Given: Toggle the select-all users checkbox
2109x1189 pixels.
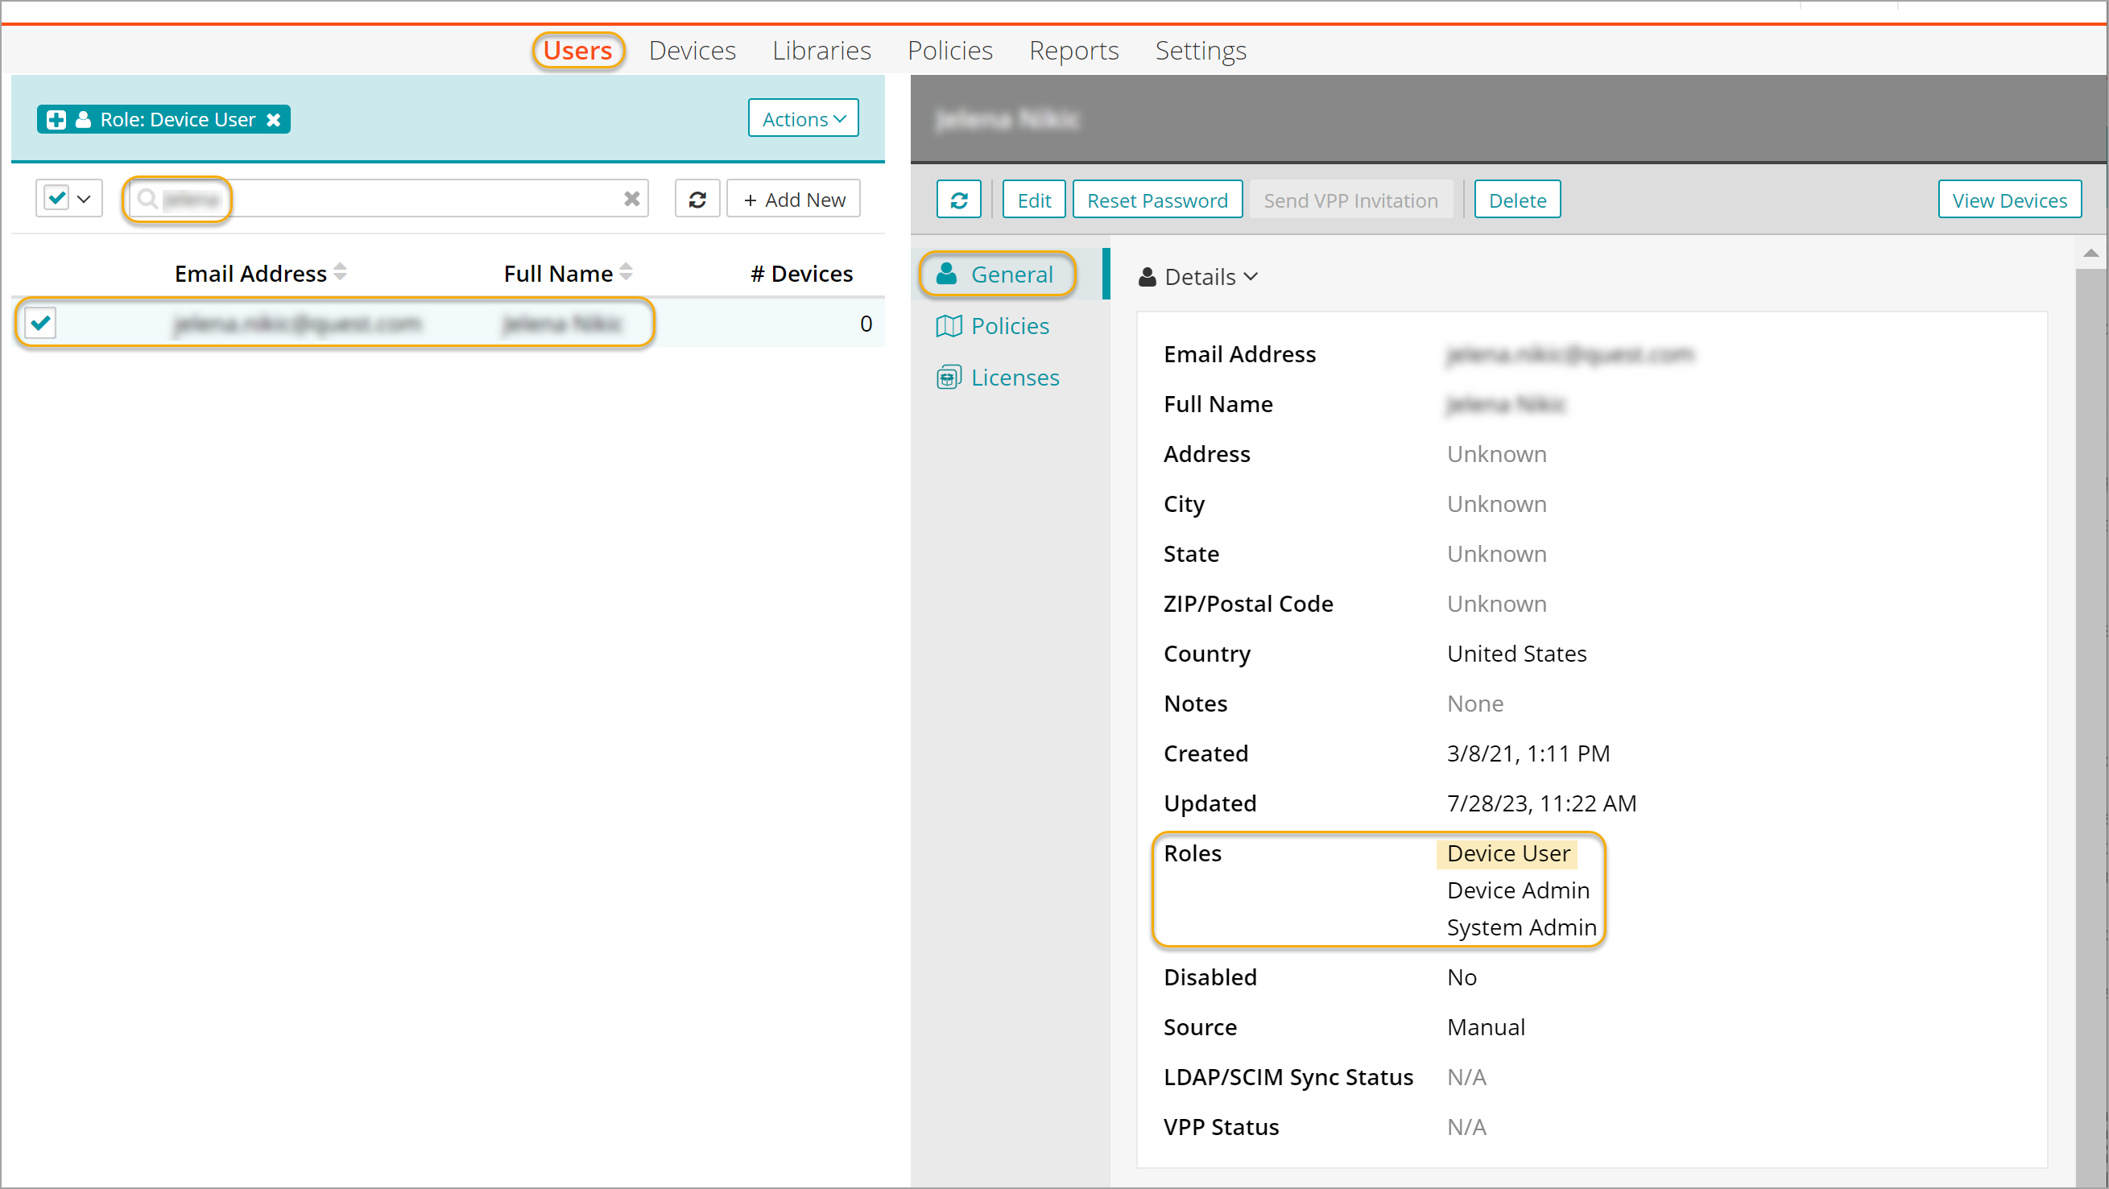Looking at the screenshot, I should pos(56,198).
